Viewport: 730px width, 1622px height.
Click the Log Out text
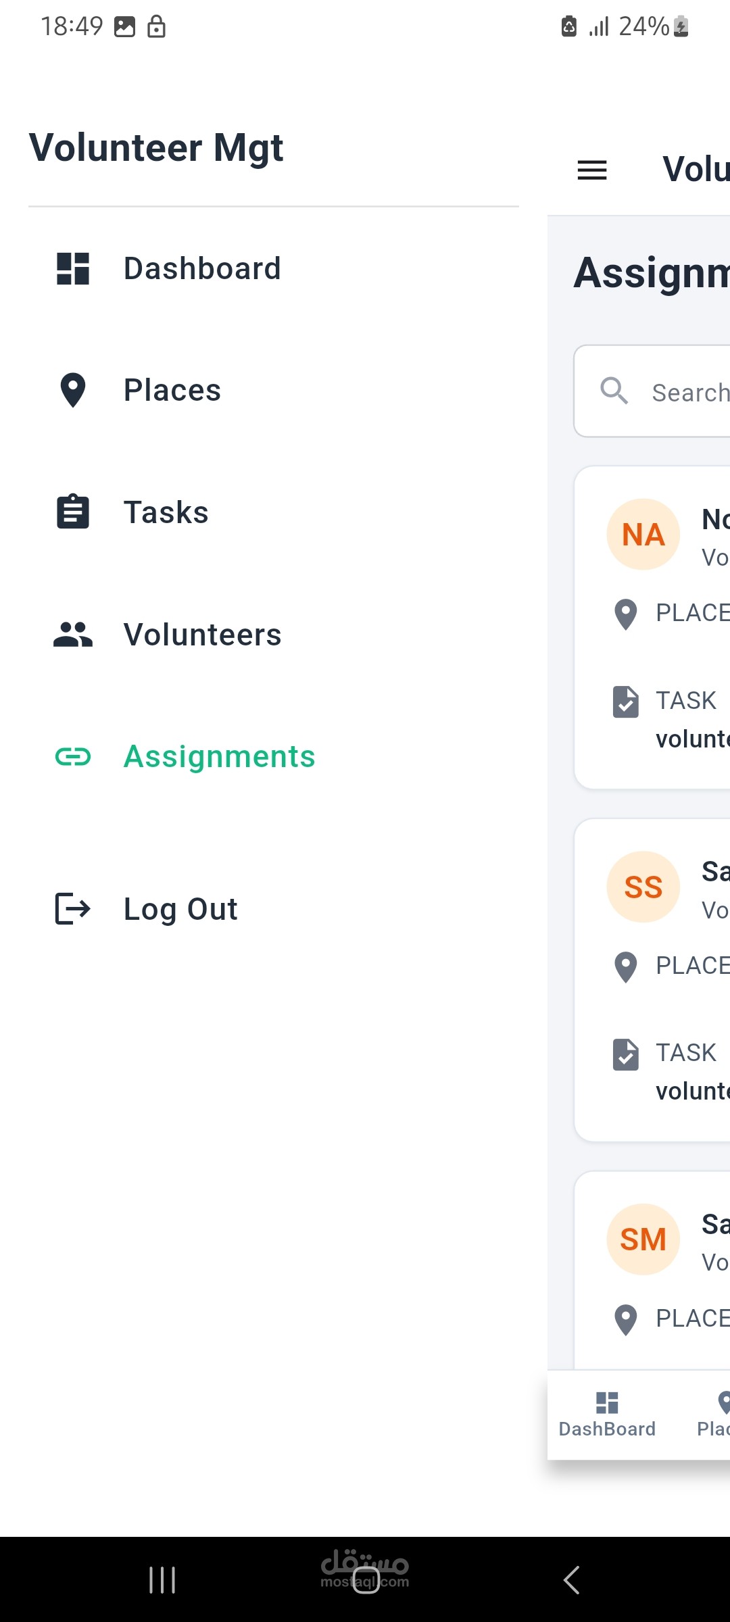click(x=180, y=909)
